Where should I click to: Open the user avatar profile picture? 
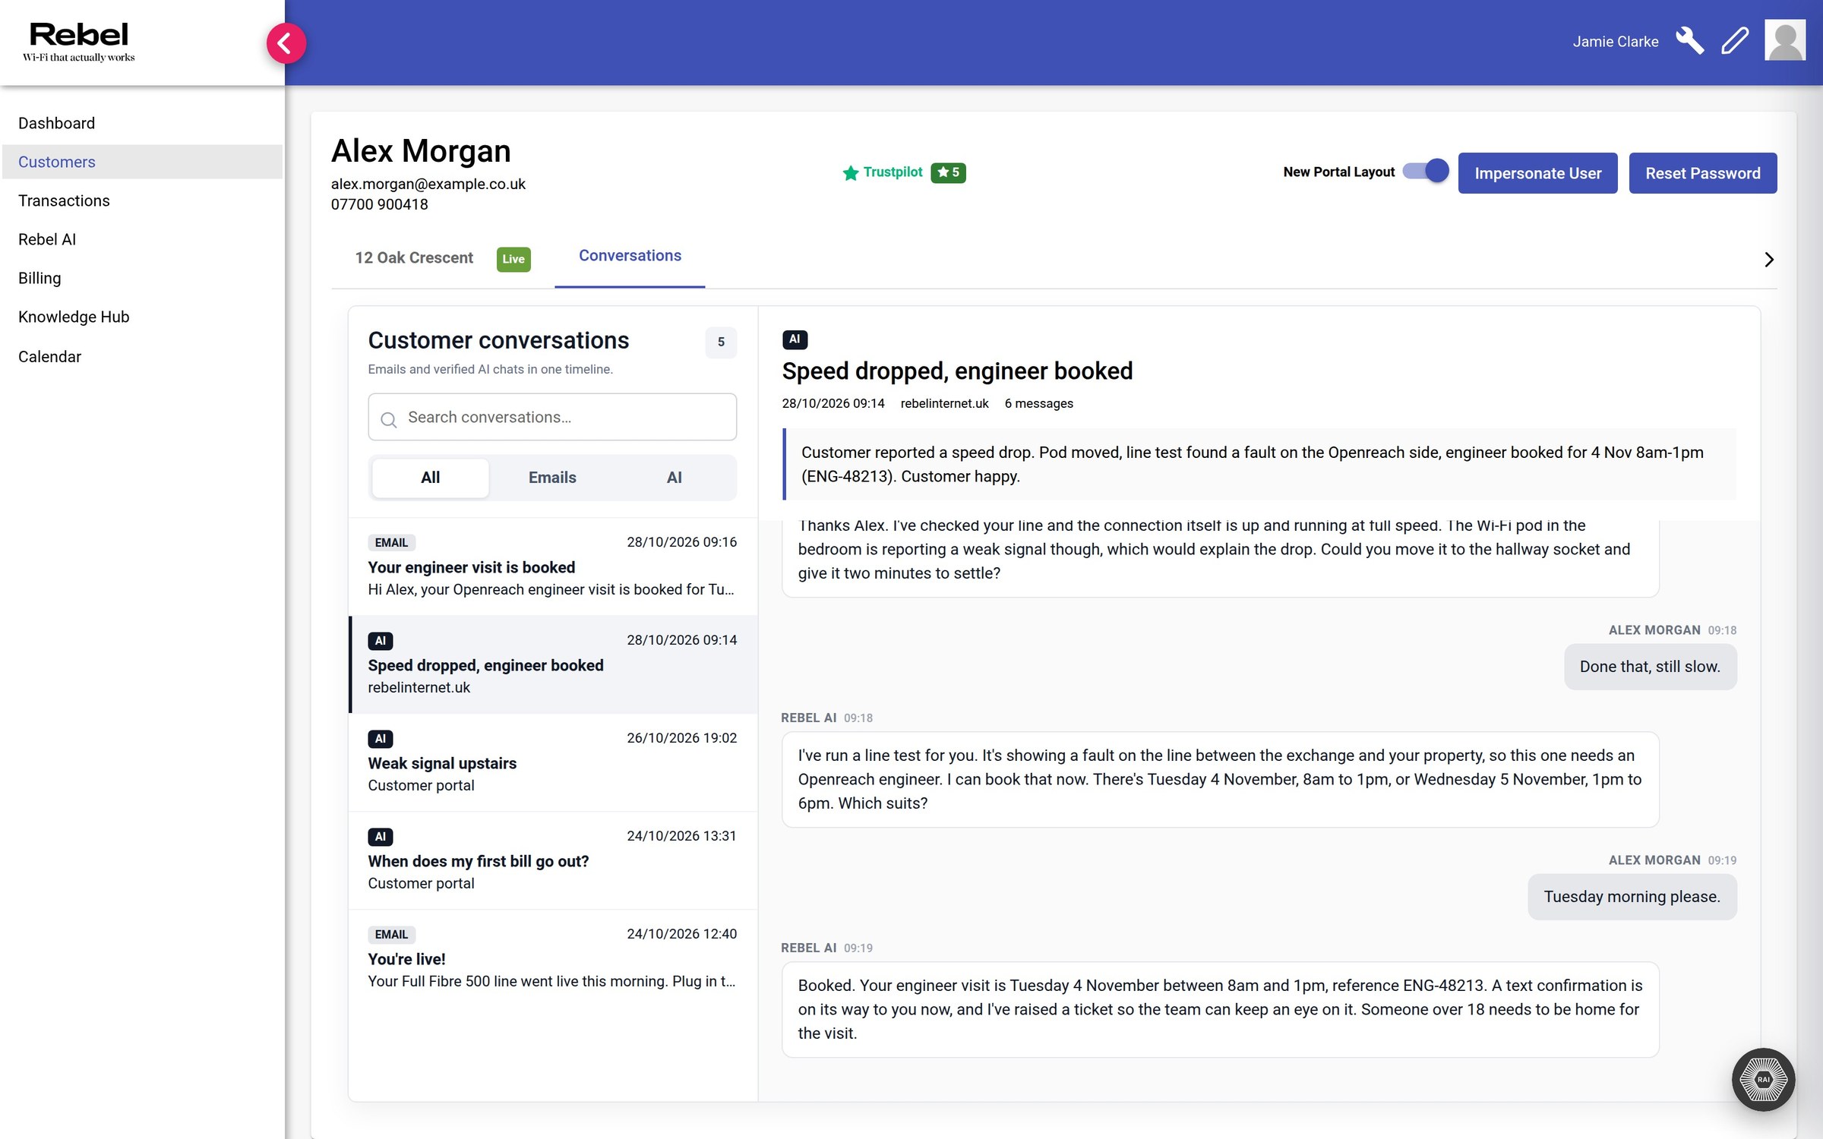1784,41
